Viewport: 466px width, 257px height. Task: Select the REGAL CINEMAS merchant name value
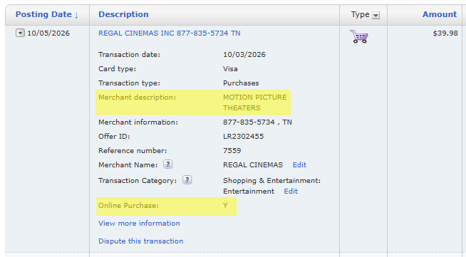pos(253,165)
